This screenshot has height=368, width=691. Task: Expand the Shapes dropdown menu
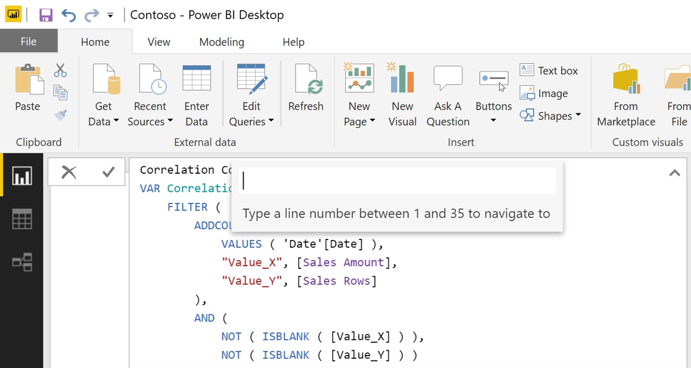[x=578, y=115]
